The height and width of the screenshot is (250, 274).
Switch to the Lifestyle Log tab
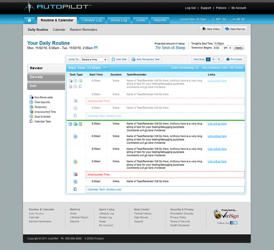pos(92,20)
